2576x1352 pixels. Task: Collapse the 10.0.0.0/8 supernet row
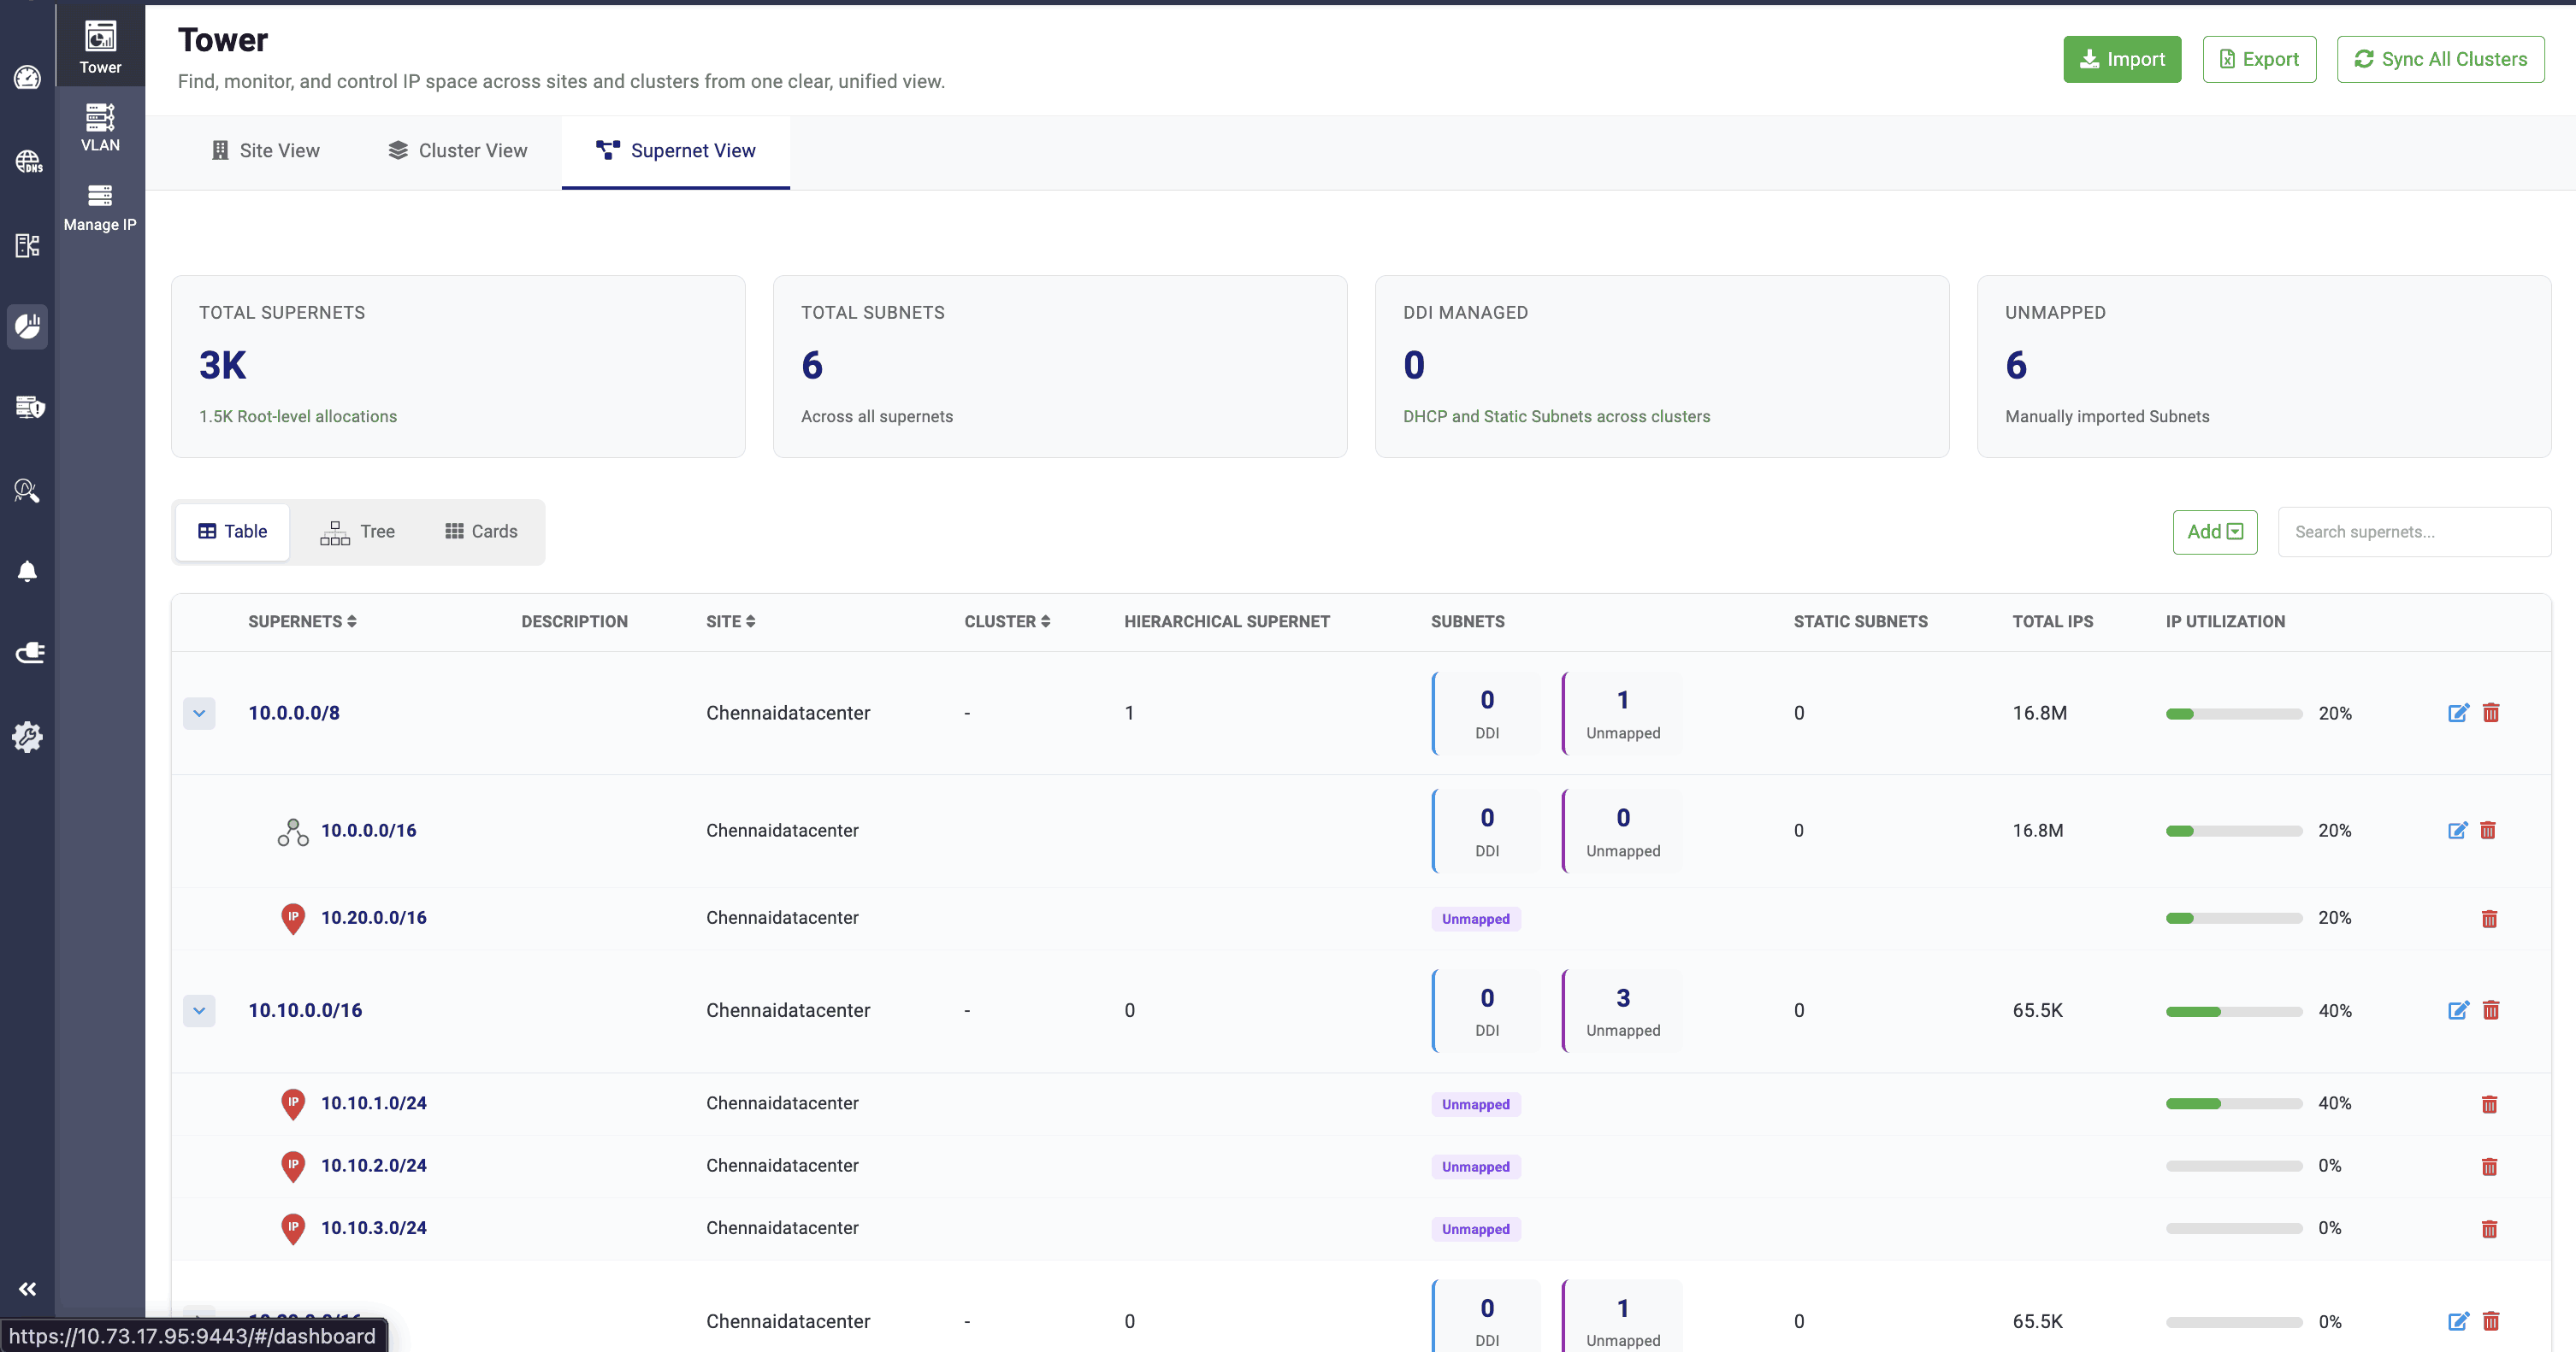(x=199, y=714)
